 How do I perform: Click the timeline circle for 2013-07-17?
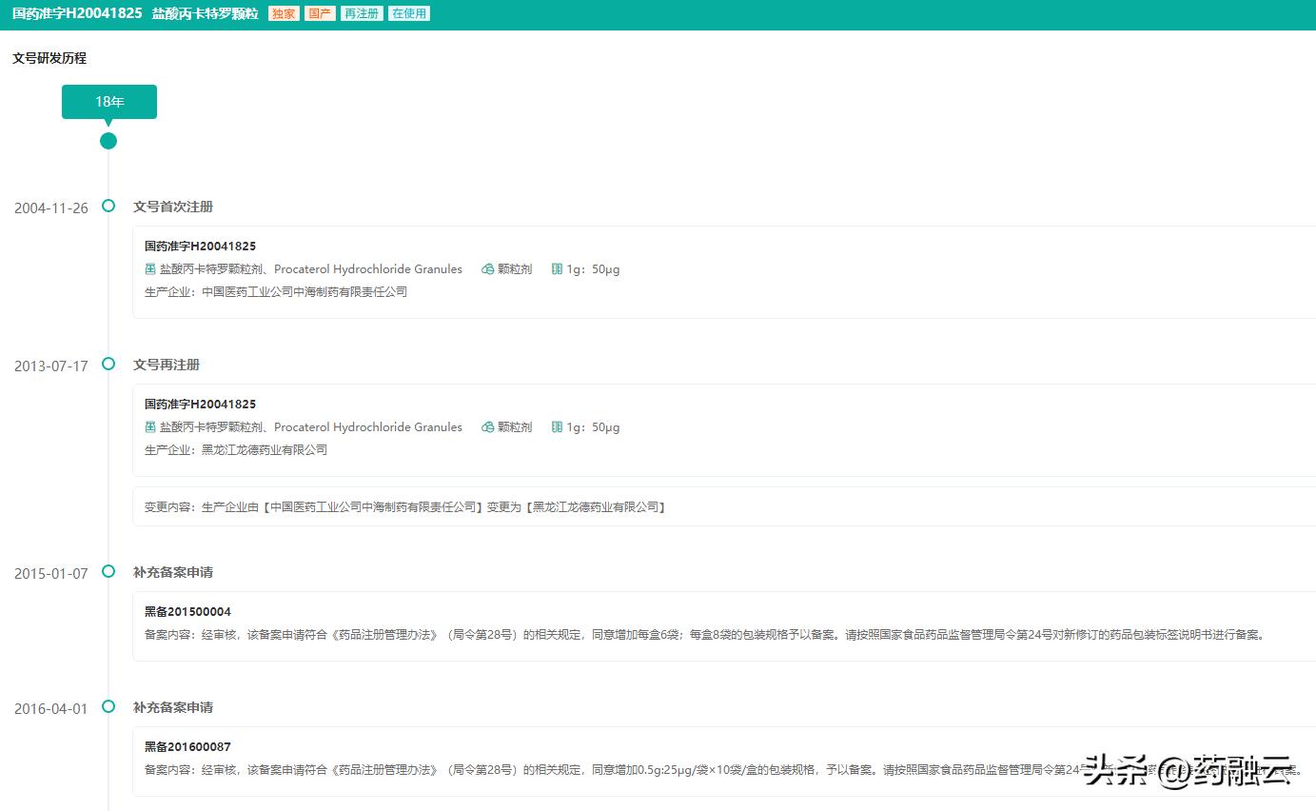[x=108, y=364]
